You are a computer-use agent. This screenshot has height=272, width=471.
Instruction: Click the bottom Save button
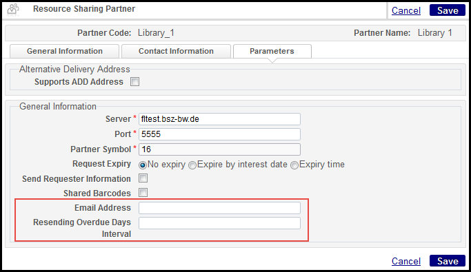click(448, 261)
